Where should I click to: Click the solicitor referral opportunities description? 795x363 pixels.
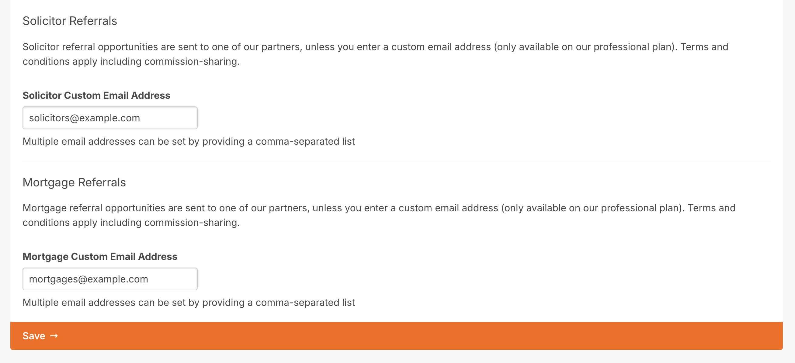375,54
